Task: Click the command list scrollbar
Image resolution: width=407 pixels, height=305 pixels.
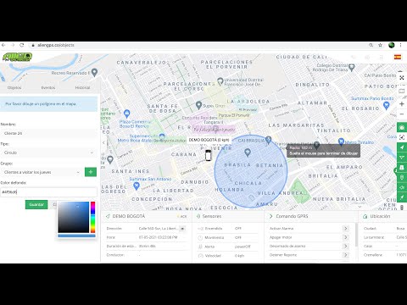Action: [356, 235]
